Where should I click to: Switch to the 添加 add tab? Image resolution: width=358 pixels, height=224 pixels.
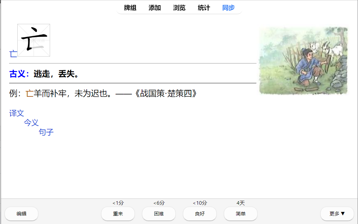(x=154, y=8)
